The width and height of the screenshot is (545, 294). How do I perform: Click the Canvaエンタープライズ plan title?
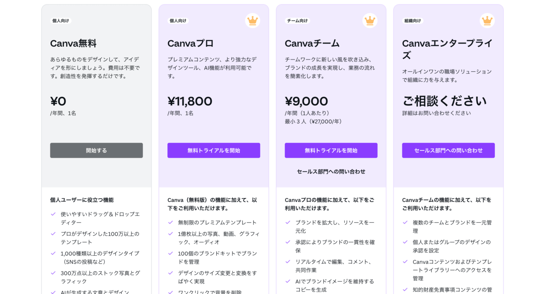(x=447, y=49)
